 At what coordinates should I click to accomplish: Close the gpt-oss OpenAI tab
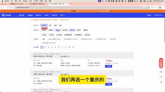(x=26, y=4)
